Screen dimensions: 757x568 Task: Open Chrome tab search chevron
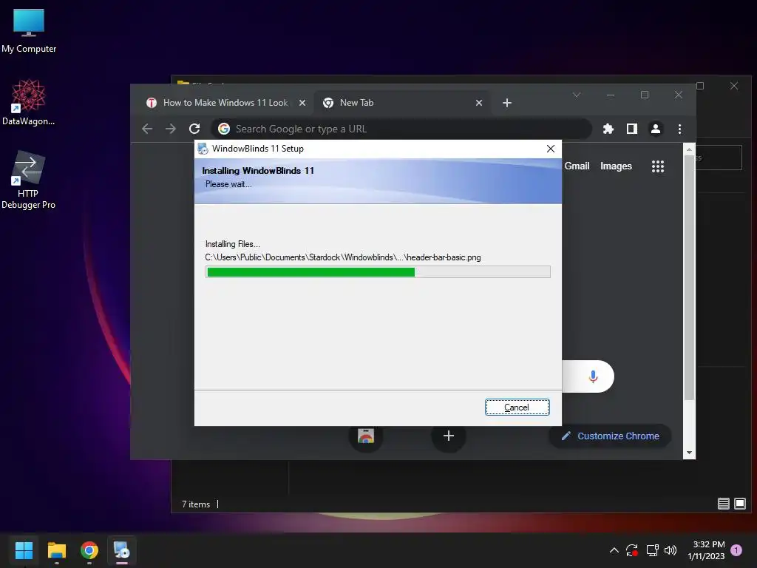(x=577, y=95)
